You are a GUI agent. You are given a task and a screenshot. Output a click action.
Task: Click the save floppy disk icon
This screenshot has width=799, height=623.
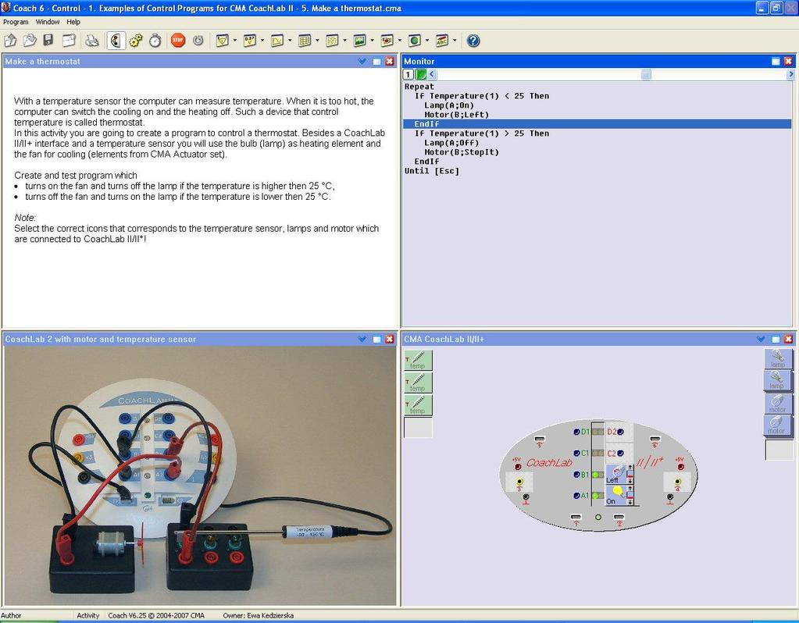click(x=48, y=41)
